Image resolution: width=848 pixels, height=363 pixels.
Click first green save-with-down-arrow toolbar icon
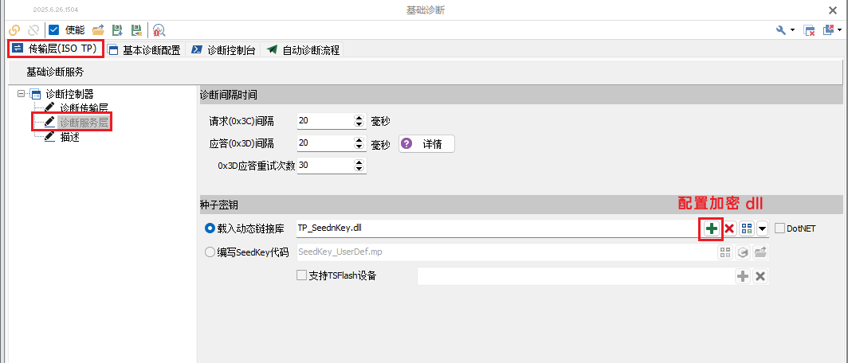tap(117, 30)
